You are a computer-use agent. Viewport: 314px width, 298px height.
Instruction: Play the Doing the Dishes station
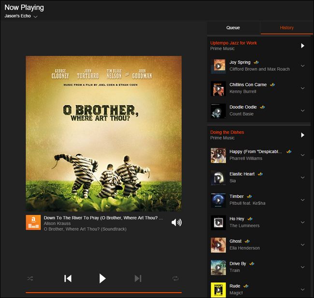pyautogui.click(x=302, y=135)
